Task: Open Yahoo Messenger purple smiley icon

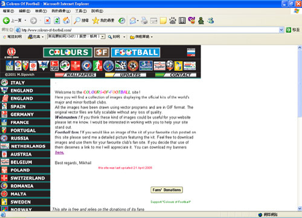Action: [191, 21]
